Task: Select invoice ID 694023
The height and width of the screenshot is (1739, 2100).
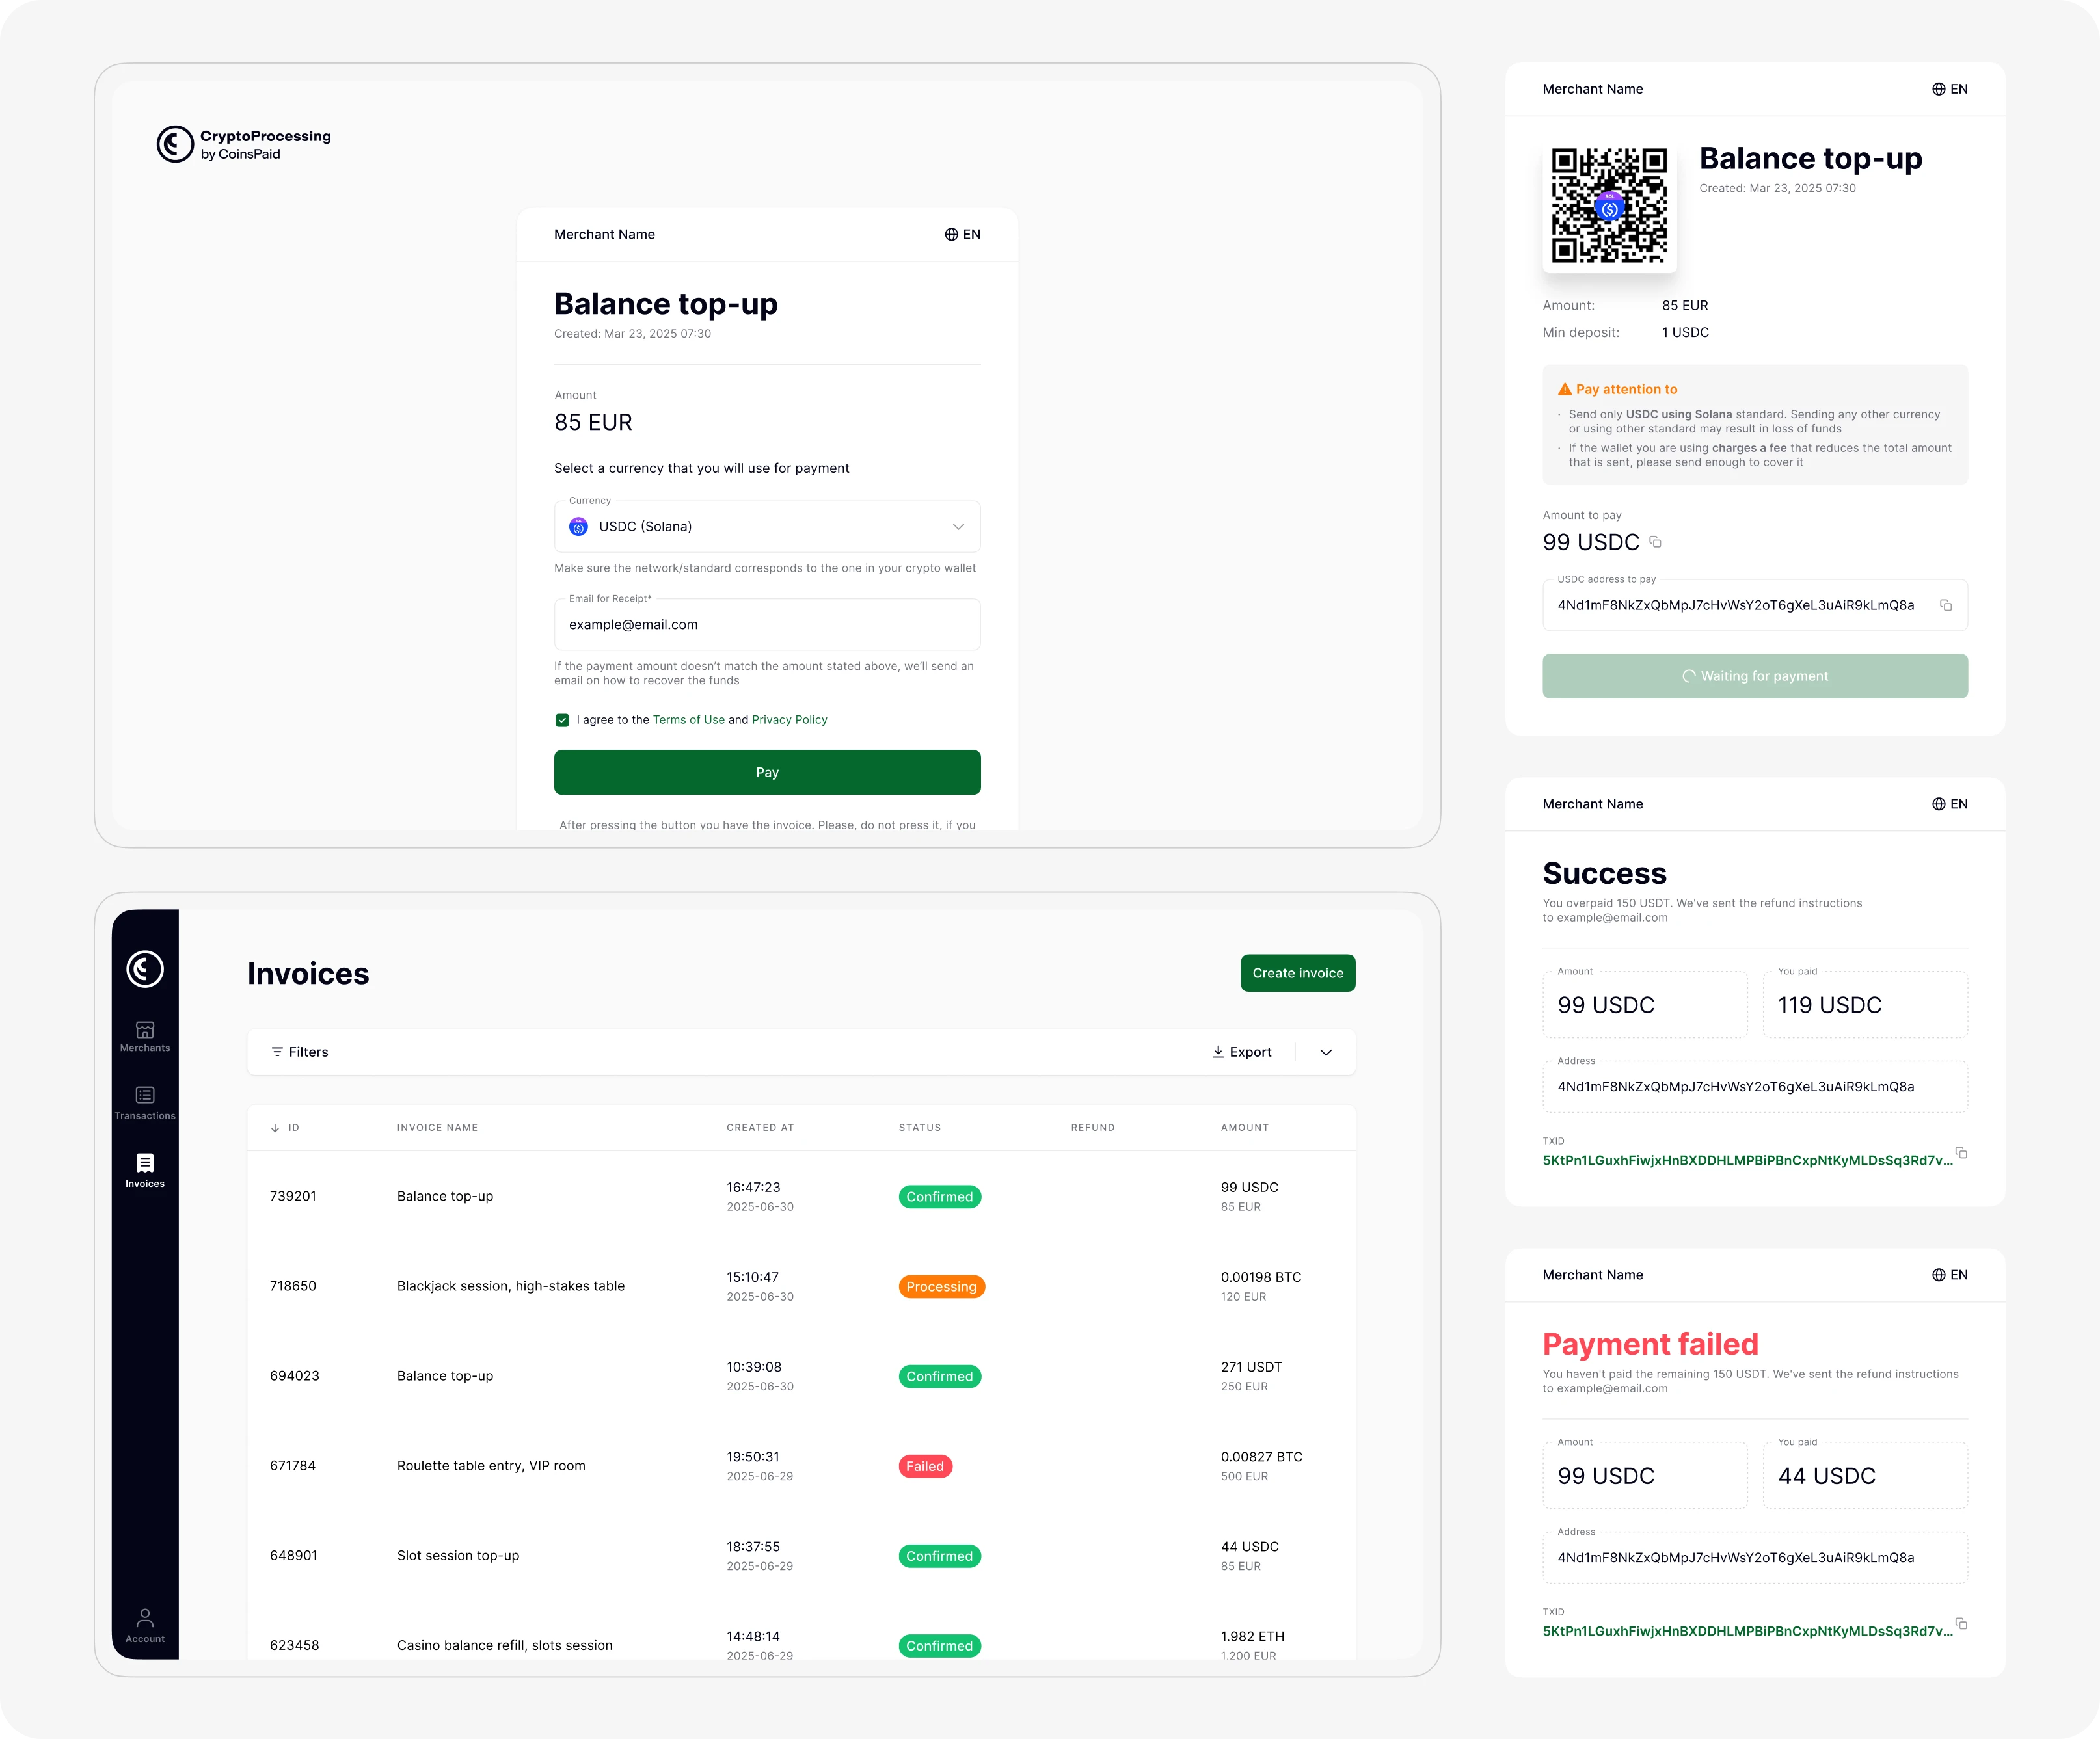Action: pos(294,1376)
